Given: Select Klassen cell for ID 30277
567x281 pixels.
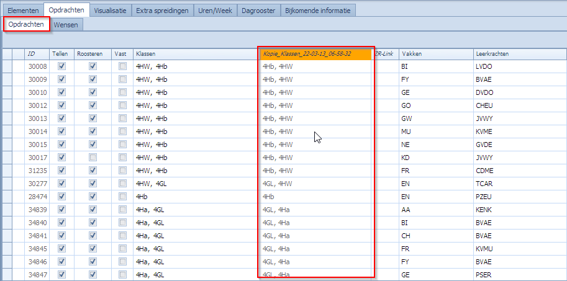Looking at the screenshot, I should [196, 184].
